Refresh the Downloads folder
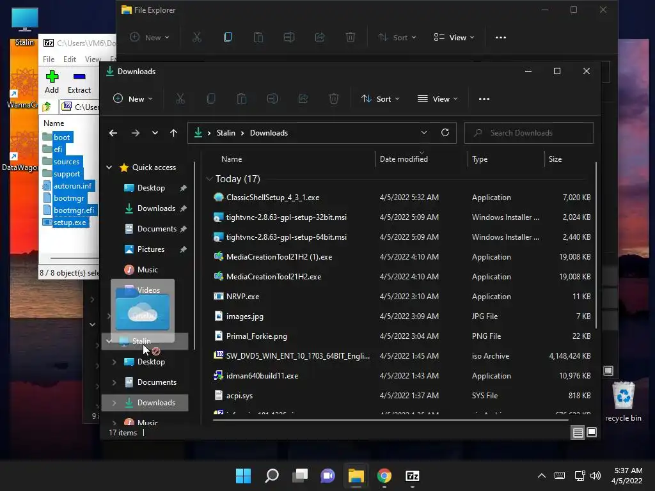655x491 pixels. pyautogui.click(x=445, y=133)
